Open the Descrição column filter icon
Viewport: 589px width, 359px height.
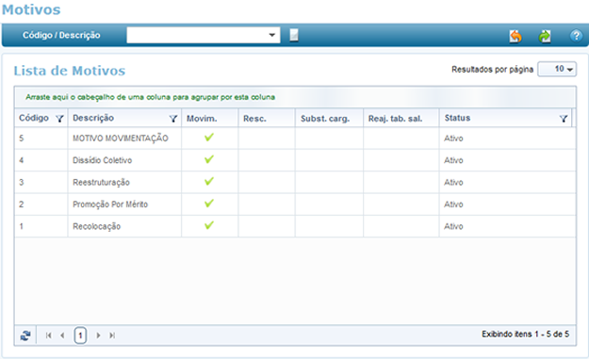click(x=173, y=119)
